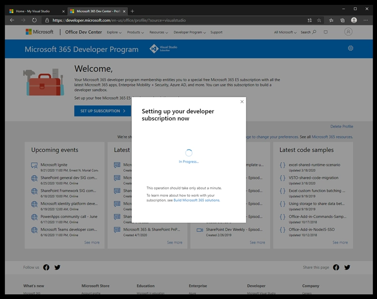Expand the Developer Program menu
Image resolution: width=377 pixels, height=299 pixels.
point(189,32)
